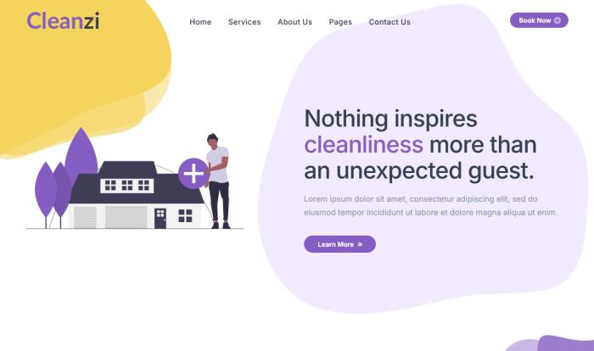The height and width of the screenshot is (351, 594).
Task: Click the purple blob in the bottom-right corner
Action: (x=556, y=343)
